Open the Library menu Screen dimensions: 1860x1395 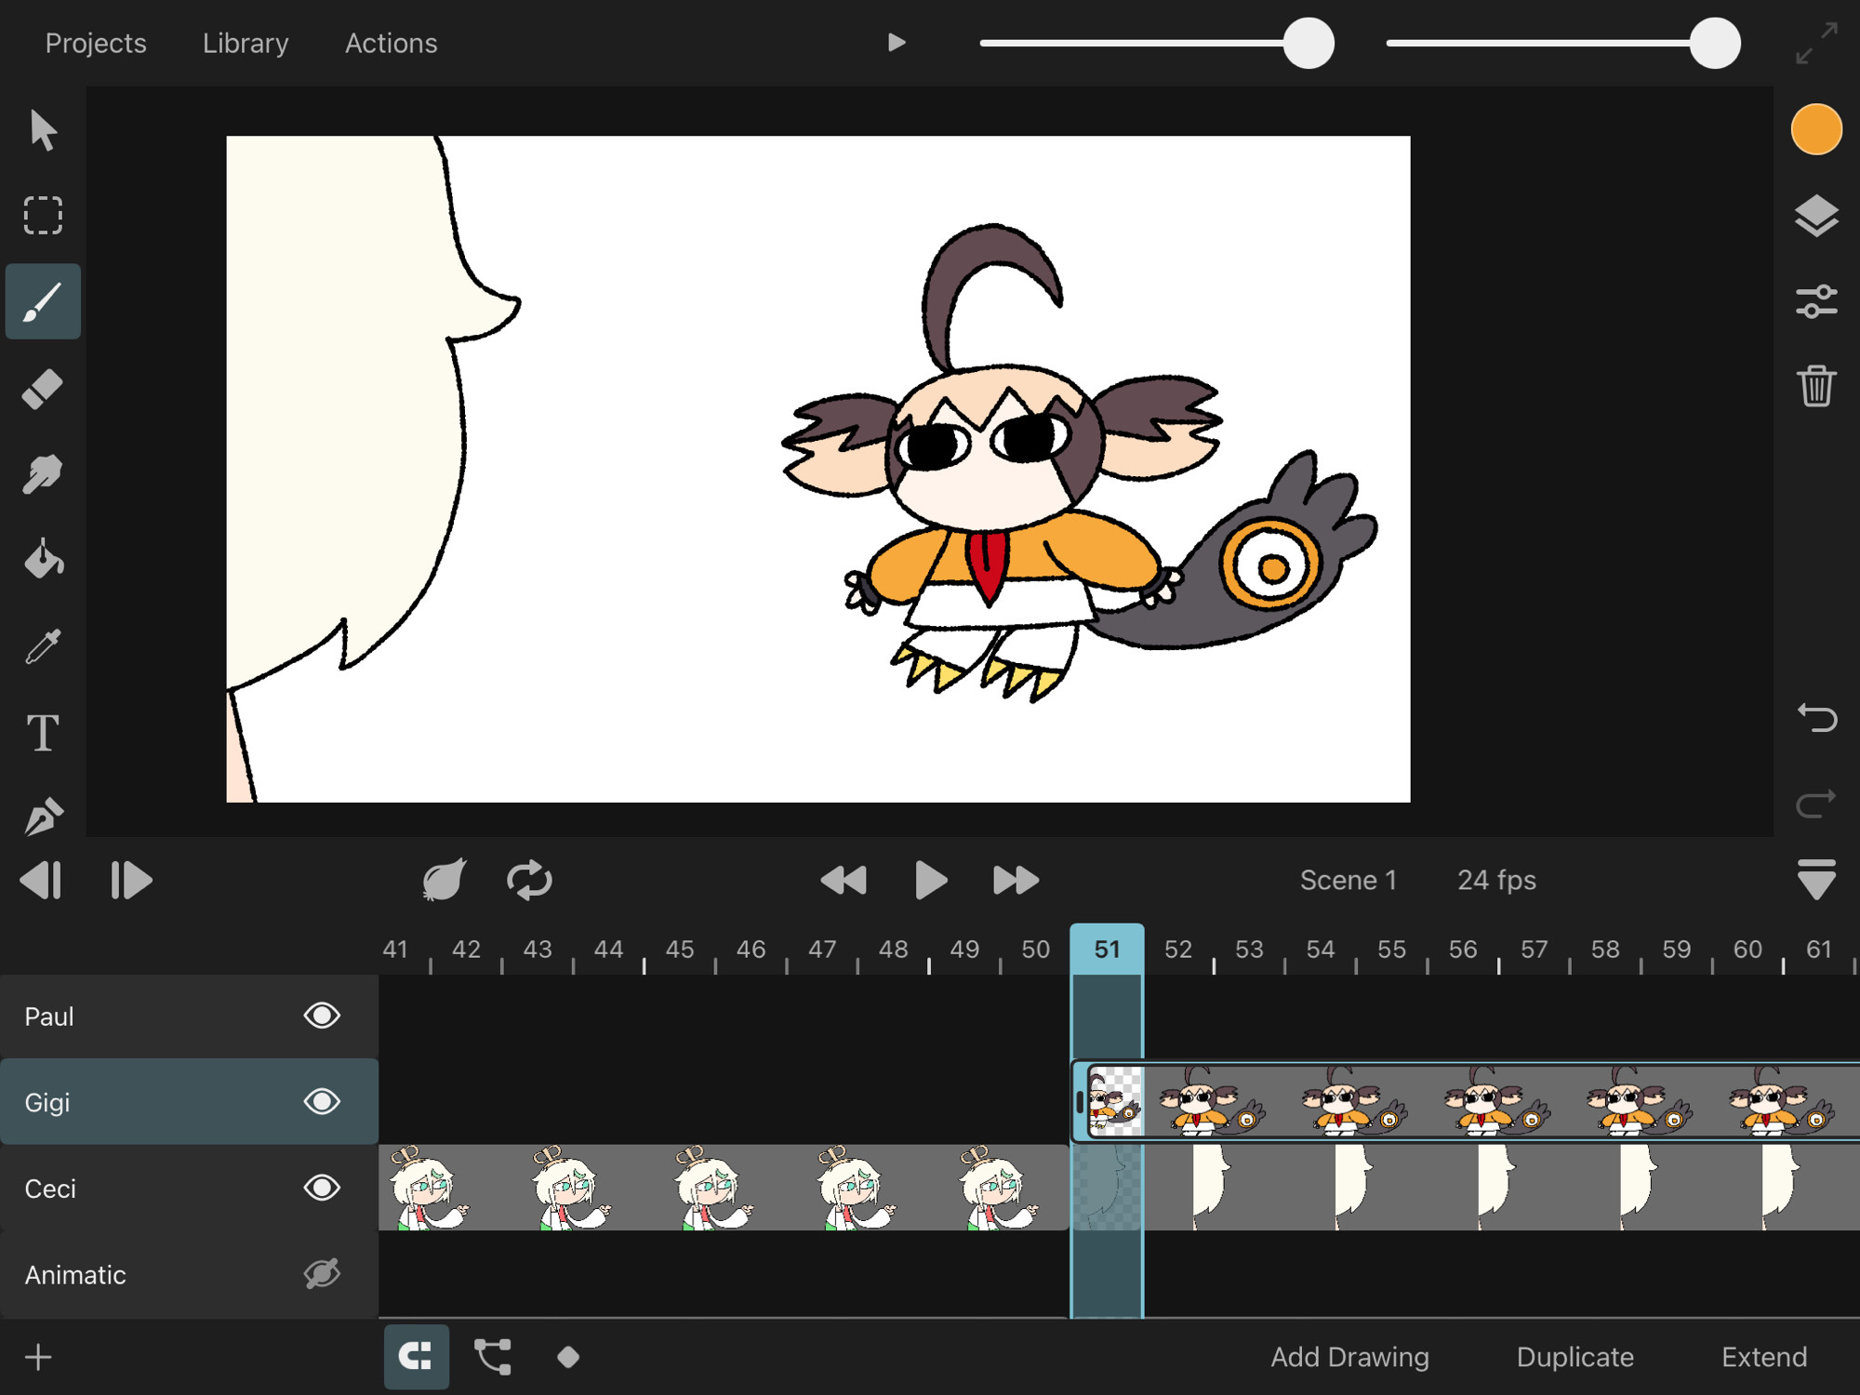point(246,43)
